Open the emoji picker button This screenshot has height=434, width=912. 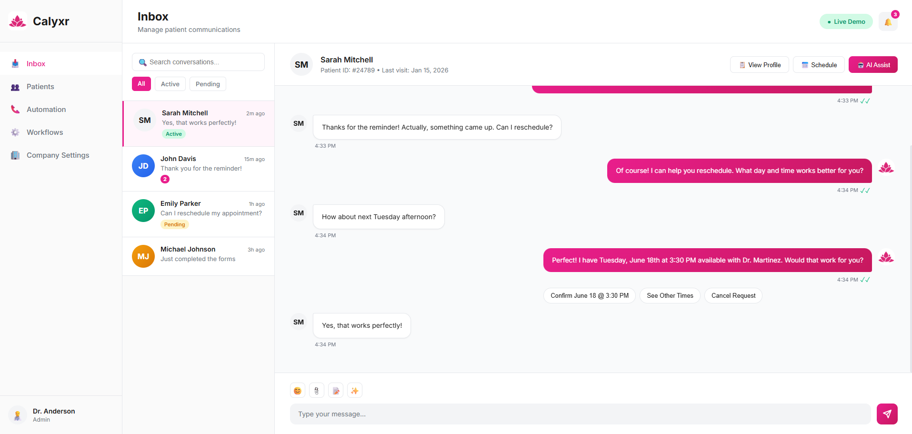(x=298, y=391)
